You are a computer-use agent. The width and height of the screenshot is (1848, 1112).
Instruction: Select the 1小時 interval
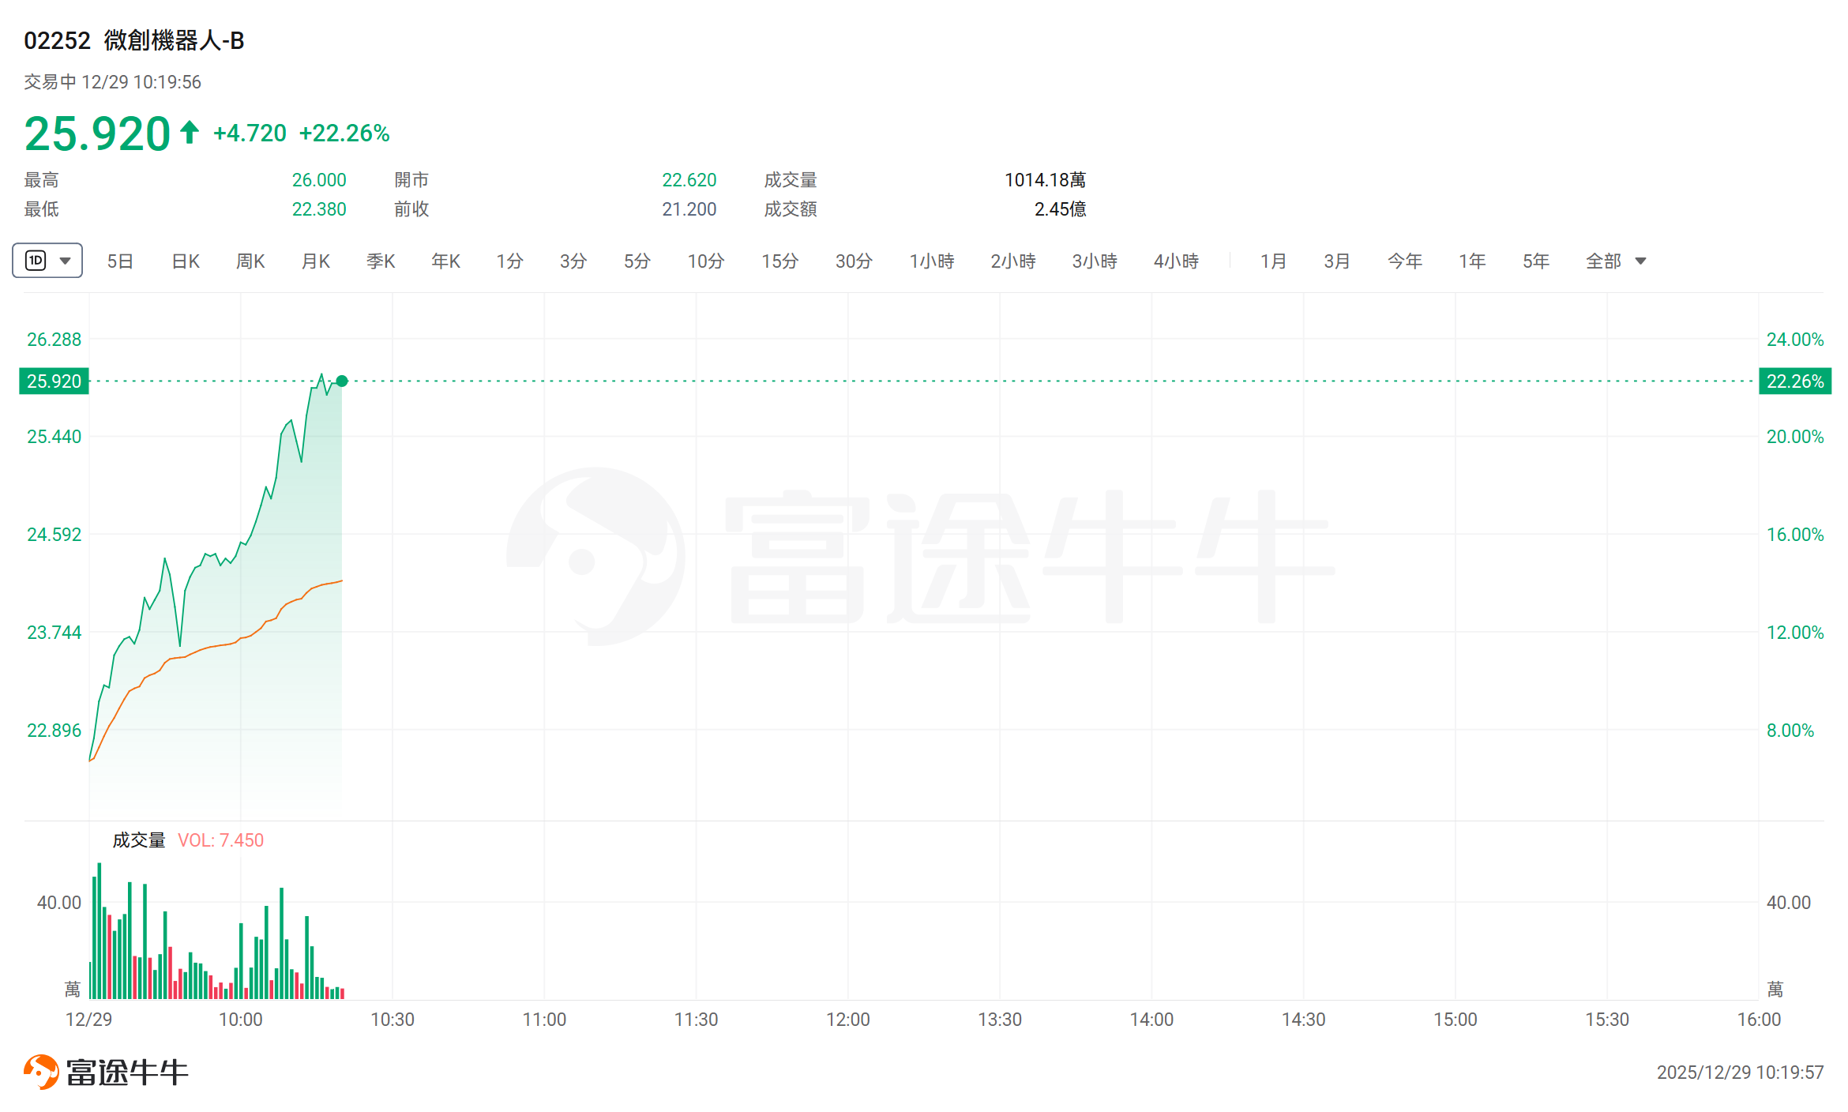pyautogui.click(x=932, y=261)
